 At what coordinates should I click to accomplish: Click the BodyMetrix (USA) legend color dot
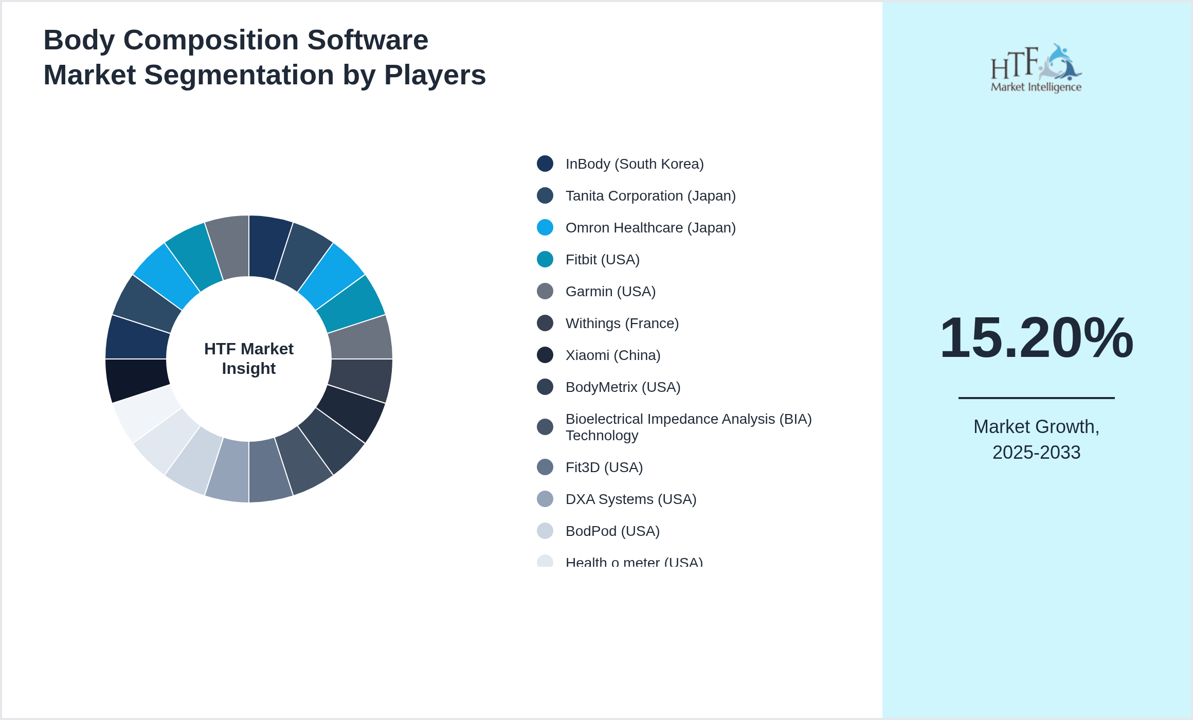click(x=545, y=387)
